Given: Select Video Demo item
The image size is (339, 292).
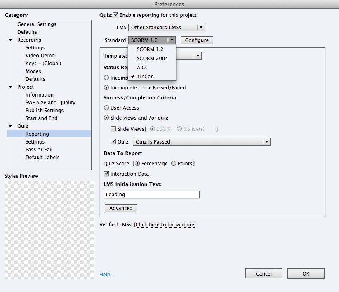Looking at the screenshot, I should click(40, 56).
